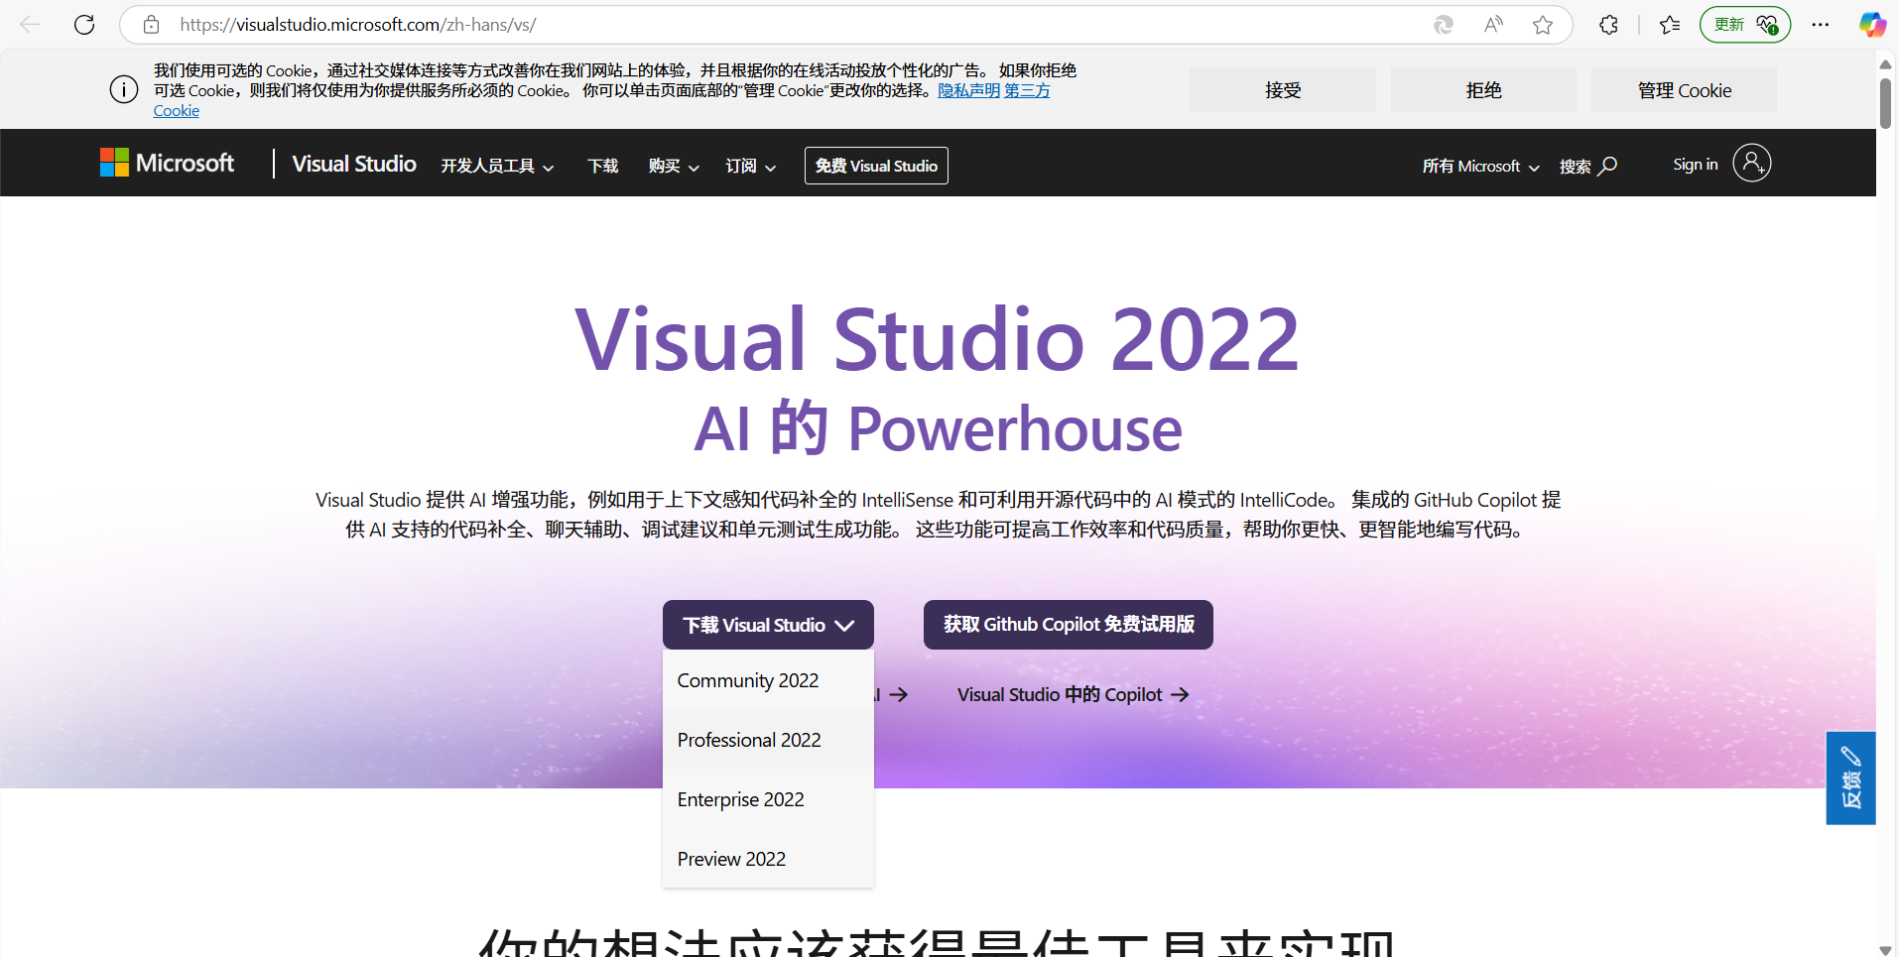Reload the page with the refresh icon
This screenshot has height=957, width=1899.
tap(84, 25)
